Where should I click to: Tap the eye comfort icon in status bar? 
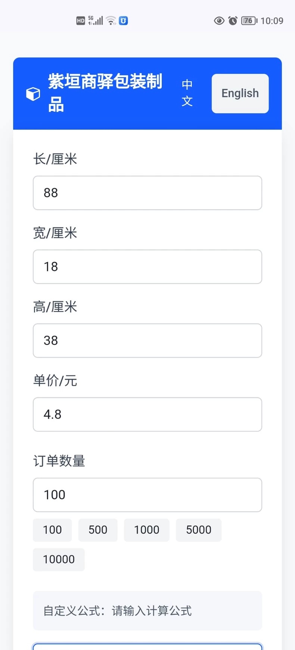coord(219,21)
